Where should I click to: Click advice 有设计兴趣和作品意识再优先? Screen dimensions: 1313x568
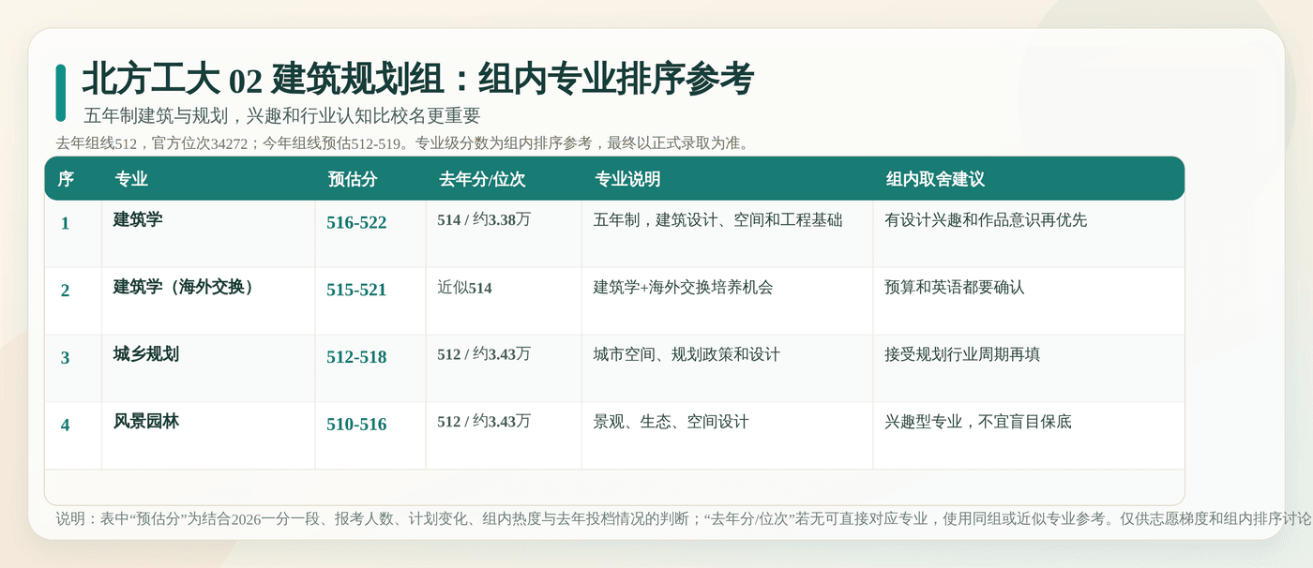986,219
